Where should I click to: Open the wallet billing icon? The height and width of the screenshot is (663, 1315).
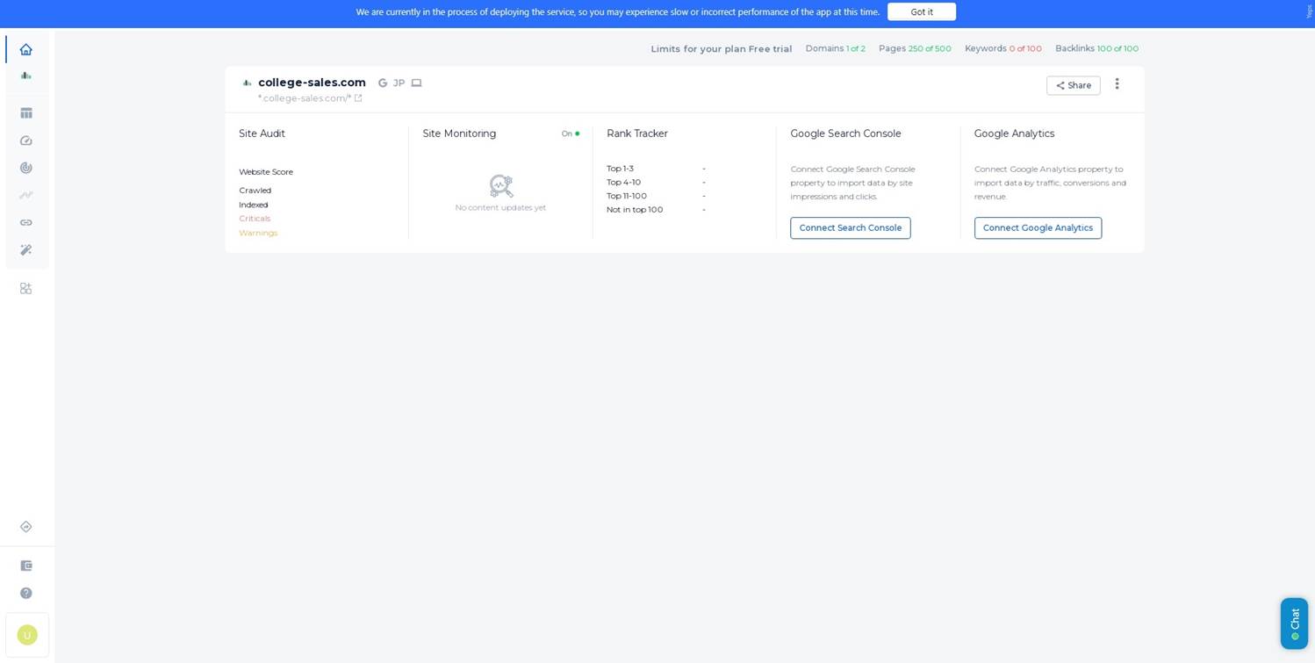(x=26, y=566)
